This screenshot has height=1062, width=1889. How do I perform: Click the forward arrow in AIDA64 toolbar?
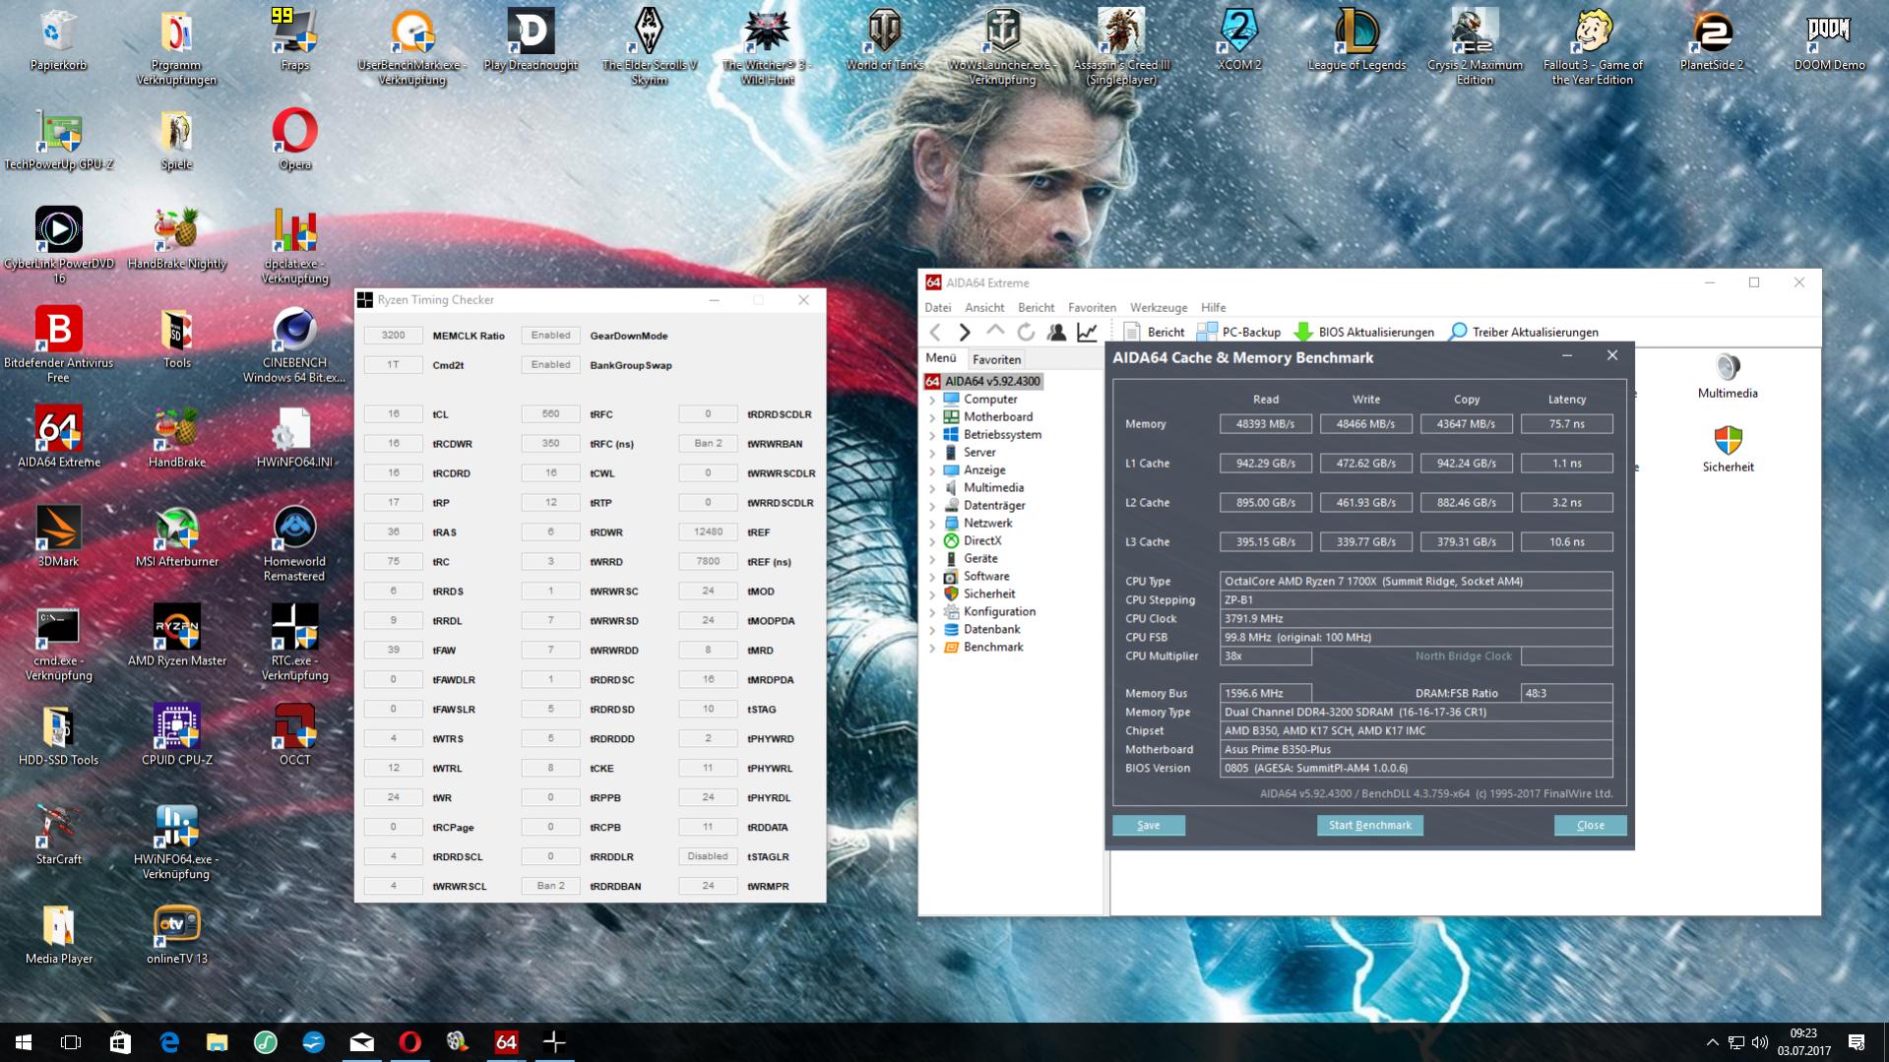(965, 333)
